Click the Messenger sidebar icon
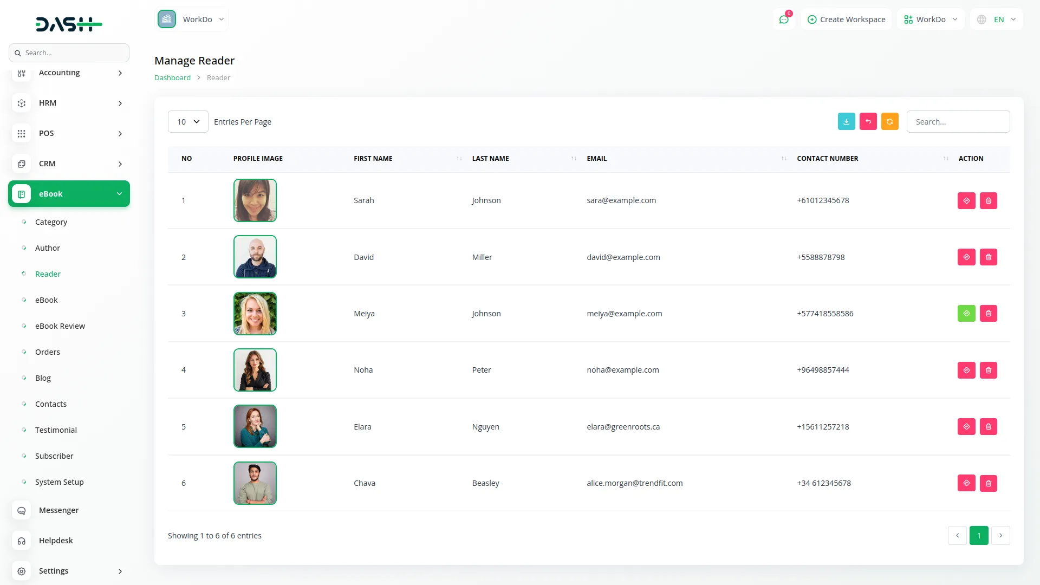Screen dimensions: 1040x585 (22, 510)
